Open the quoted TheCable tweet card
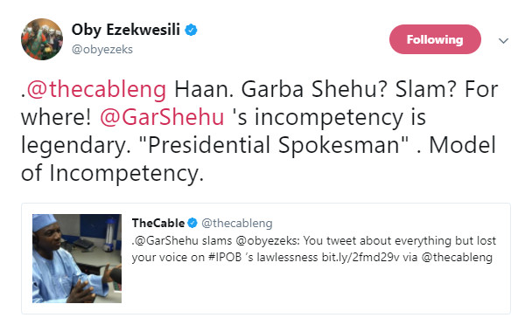Screen dimensions: 518x318 266,259
